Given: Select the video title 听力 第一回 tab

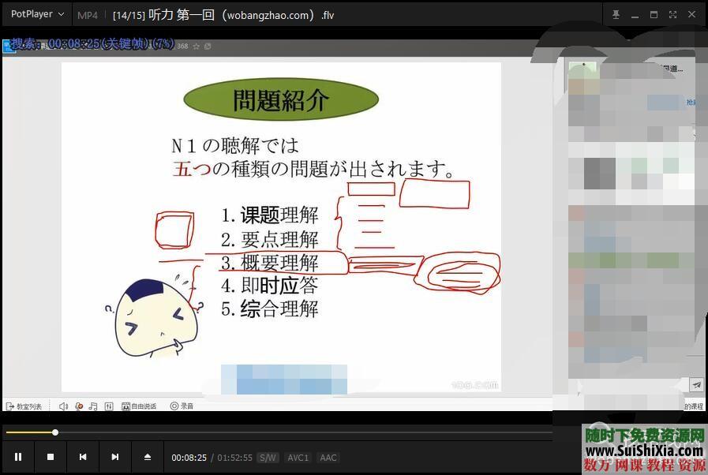Looking at the screenshot, I should point(197,14).
